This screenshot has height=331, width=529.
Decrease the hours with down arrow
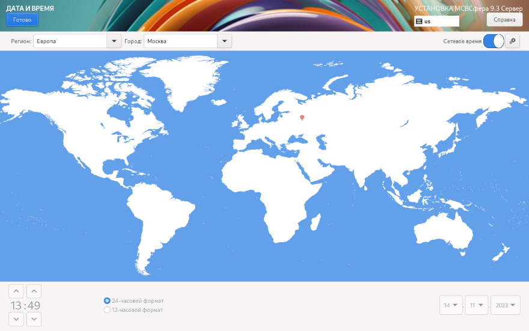point(16,319)
